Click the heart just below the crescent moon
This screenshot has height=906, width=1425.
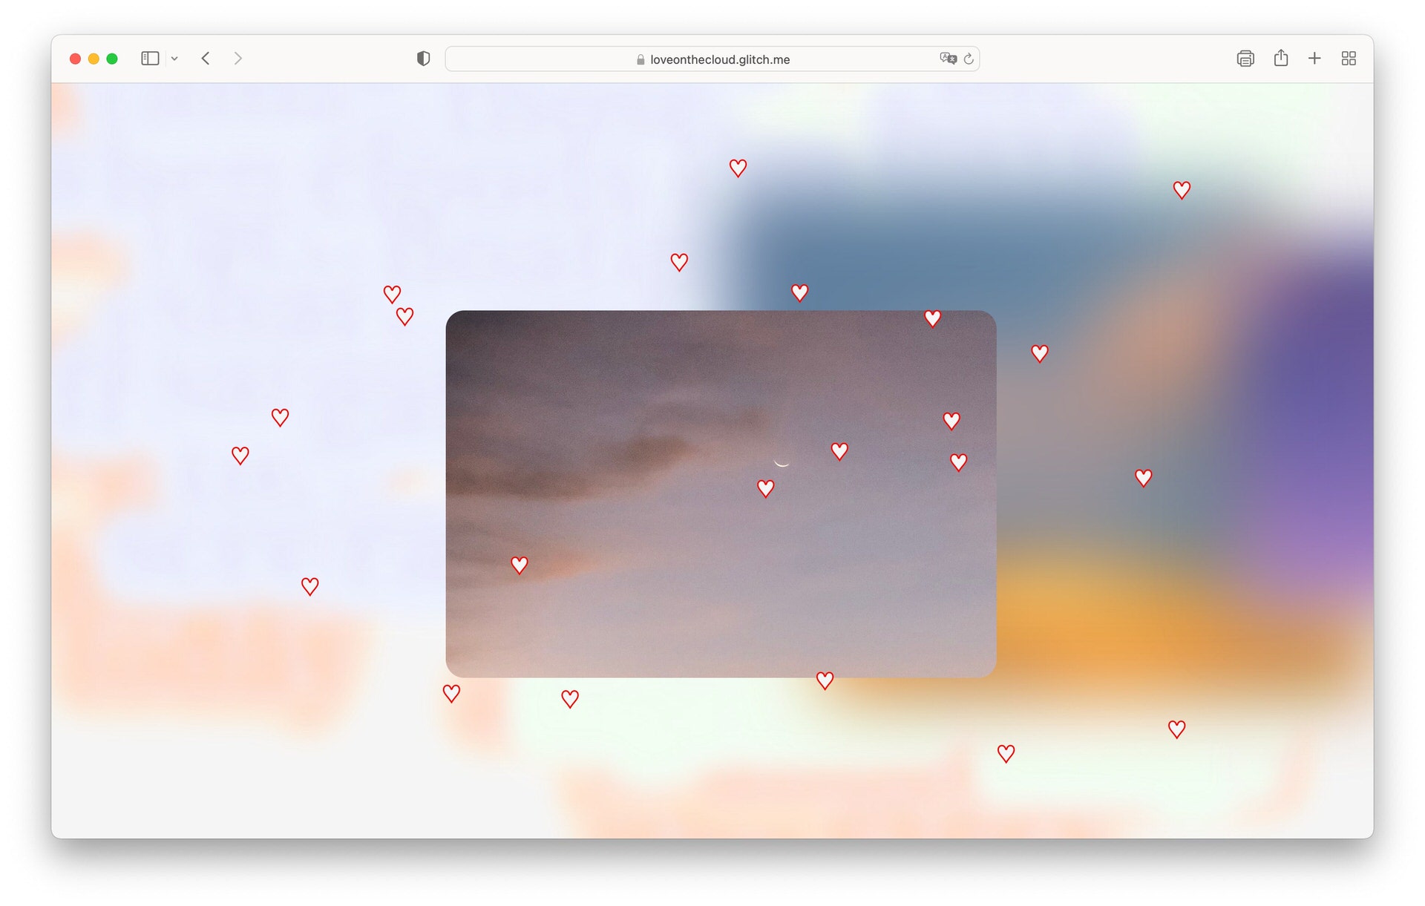pyautogui.click(x=766, y=488)
